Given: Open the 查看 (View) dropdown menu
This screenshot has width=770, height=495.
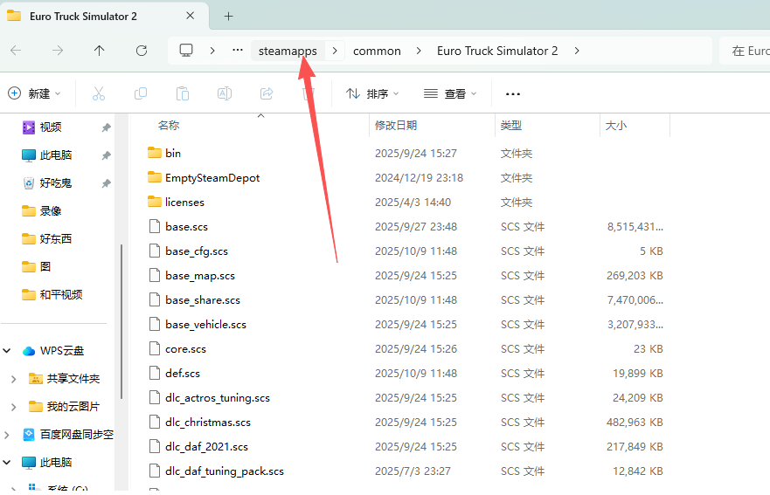Looking at the screenshot, I should coord(450,93).
